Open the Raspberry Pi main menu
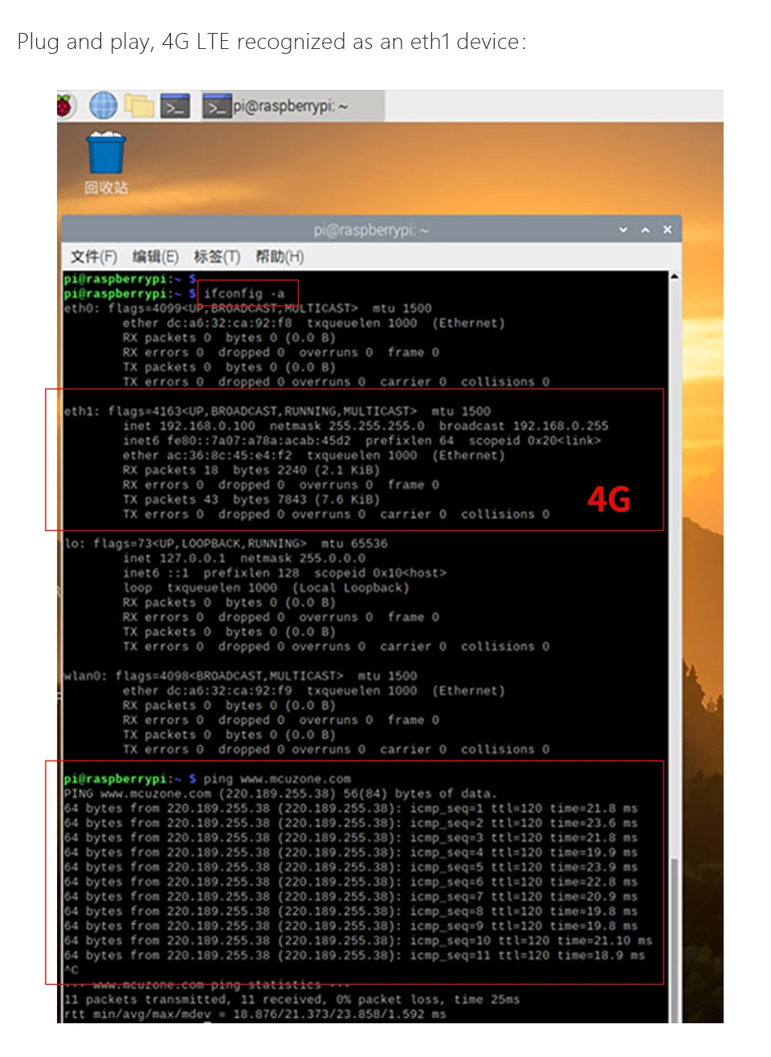The image size is (771, 1057). point(64,105)
